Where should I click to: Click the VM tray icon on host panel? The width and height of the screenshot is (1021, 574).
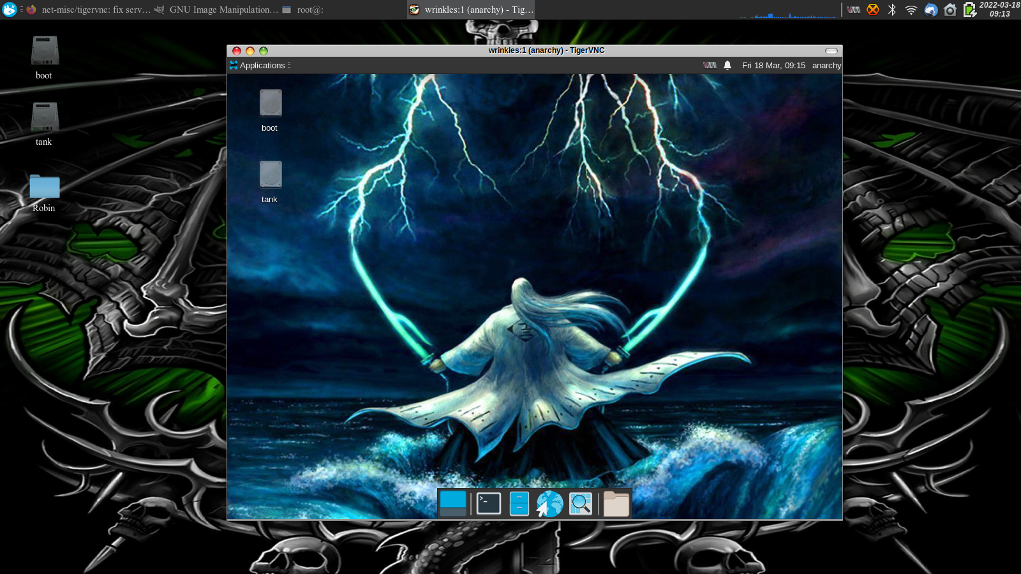(853, 10)
